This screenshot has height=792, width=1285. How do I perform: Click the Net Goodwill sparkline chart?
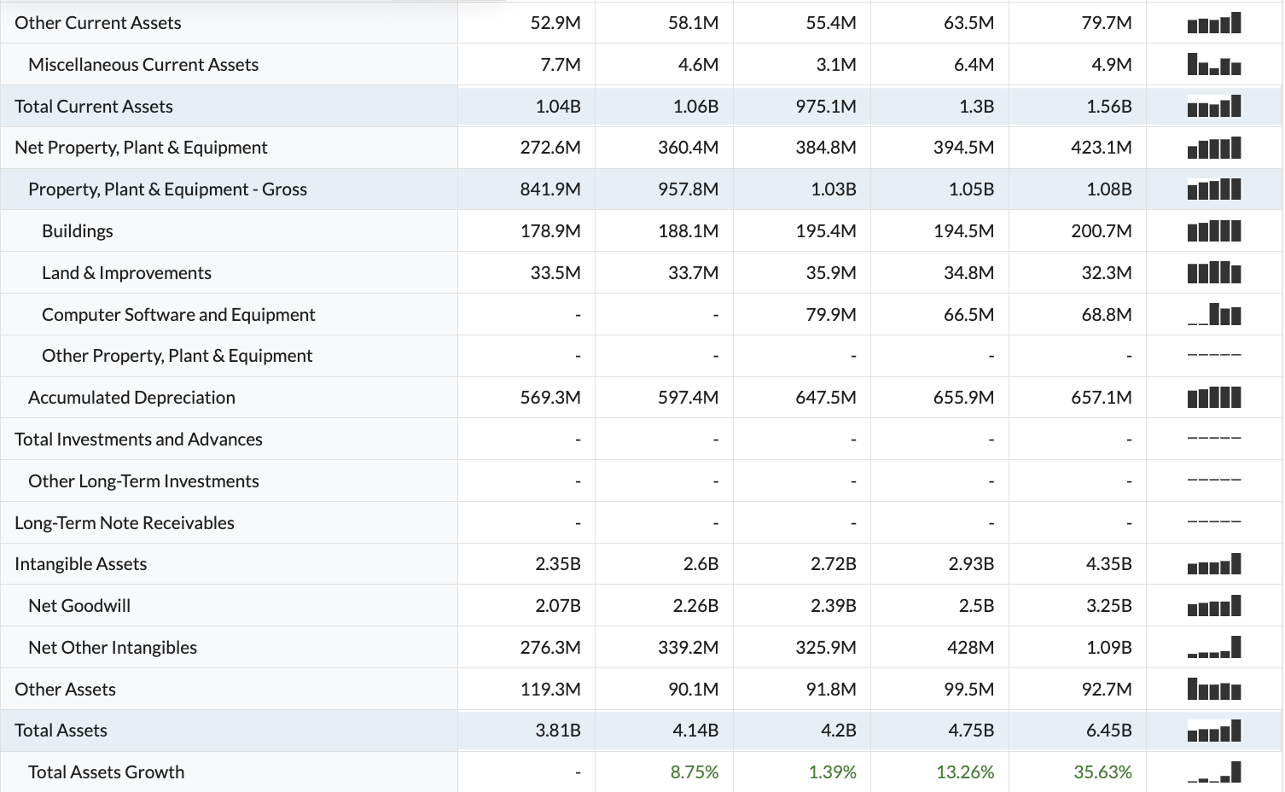[x=1214, y=606]
